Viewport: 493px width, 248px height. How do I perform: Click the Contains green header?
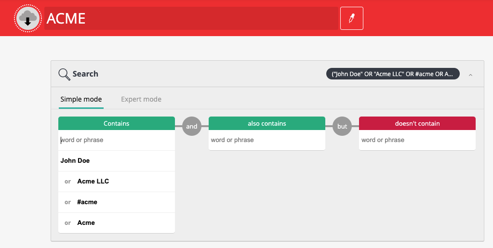click(x=116, y=123)
